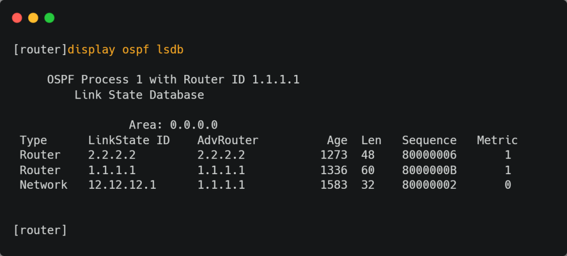
Task: Click the green maximize window dot
Action: point(49,18)
